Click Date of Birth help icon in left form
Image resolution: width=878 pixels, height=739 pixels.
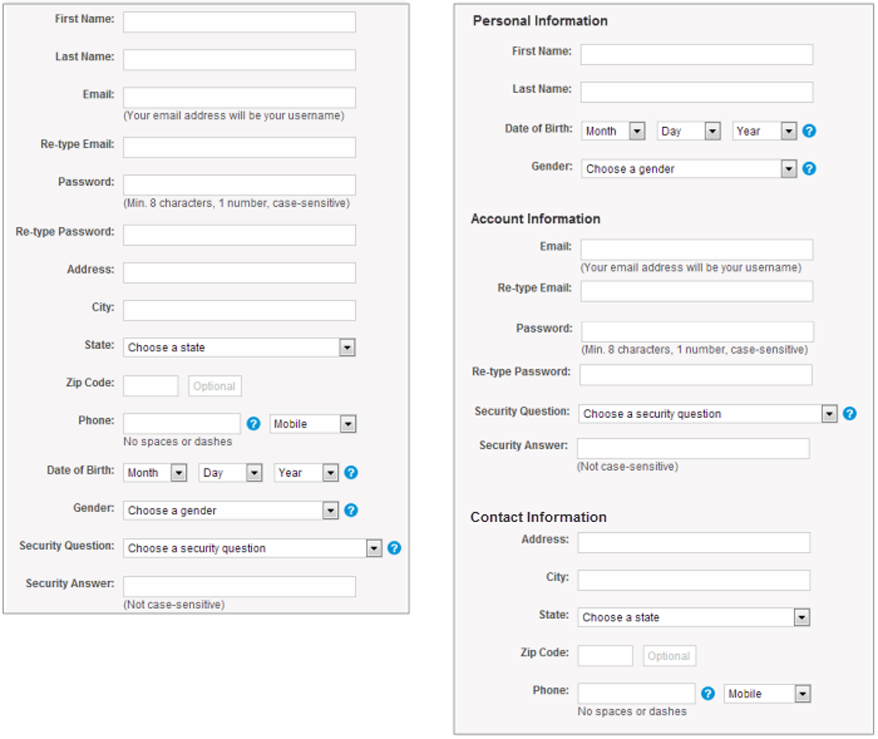[x=351, y=472]
